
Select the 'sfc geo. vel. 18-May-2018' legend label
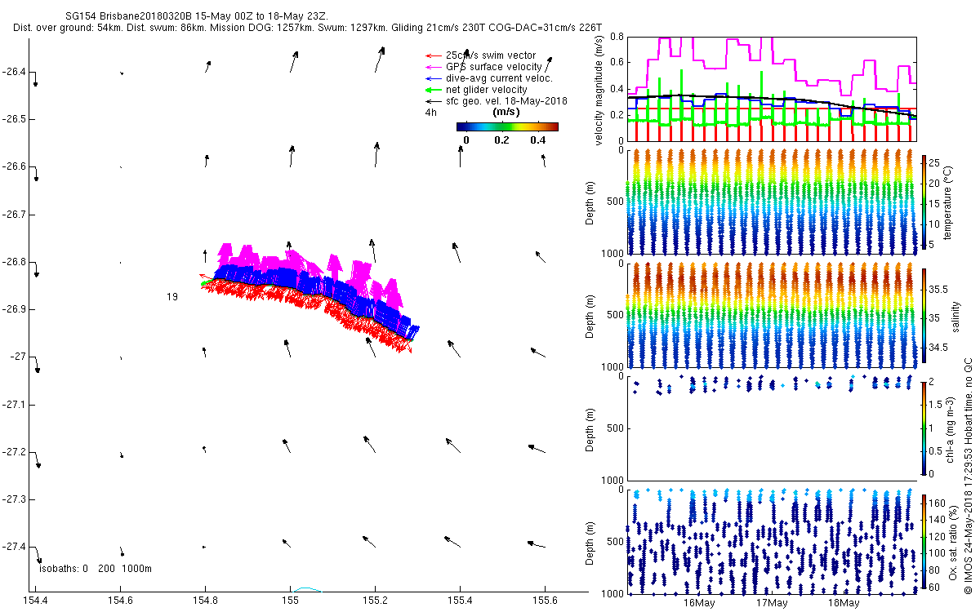coord(506,101)
